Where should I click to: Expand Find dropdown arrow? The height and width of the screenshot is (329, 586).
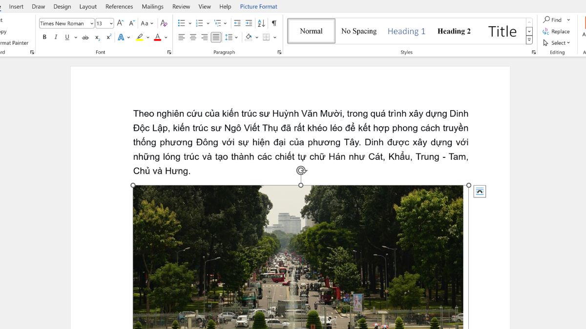click(568, 20)
